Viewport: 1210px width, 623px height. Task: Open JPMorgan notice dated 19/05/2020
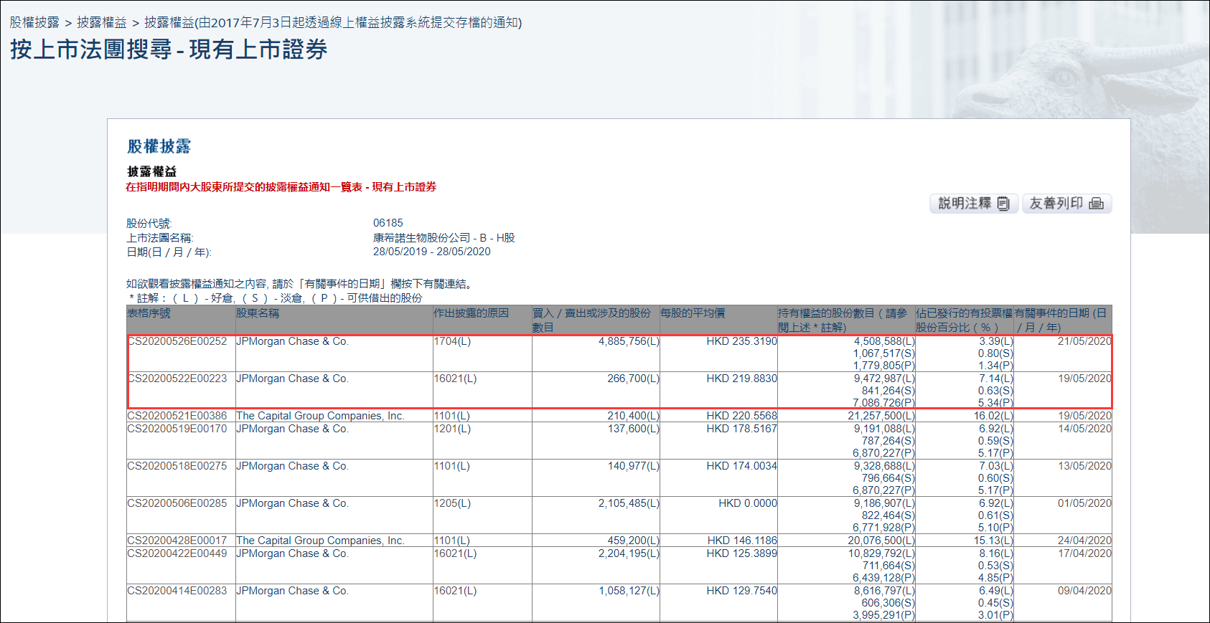pyautogui.click(x=1084, y=379)
